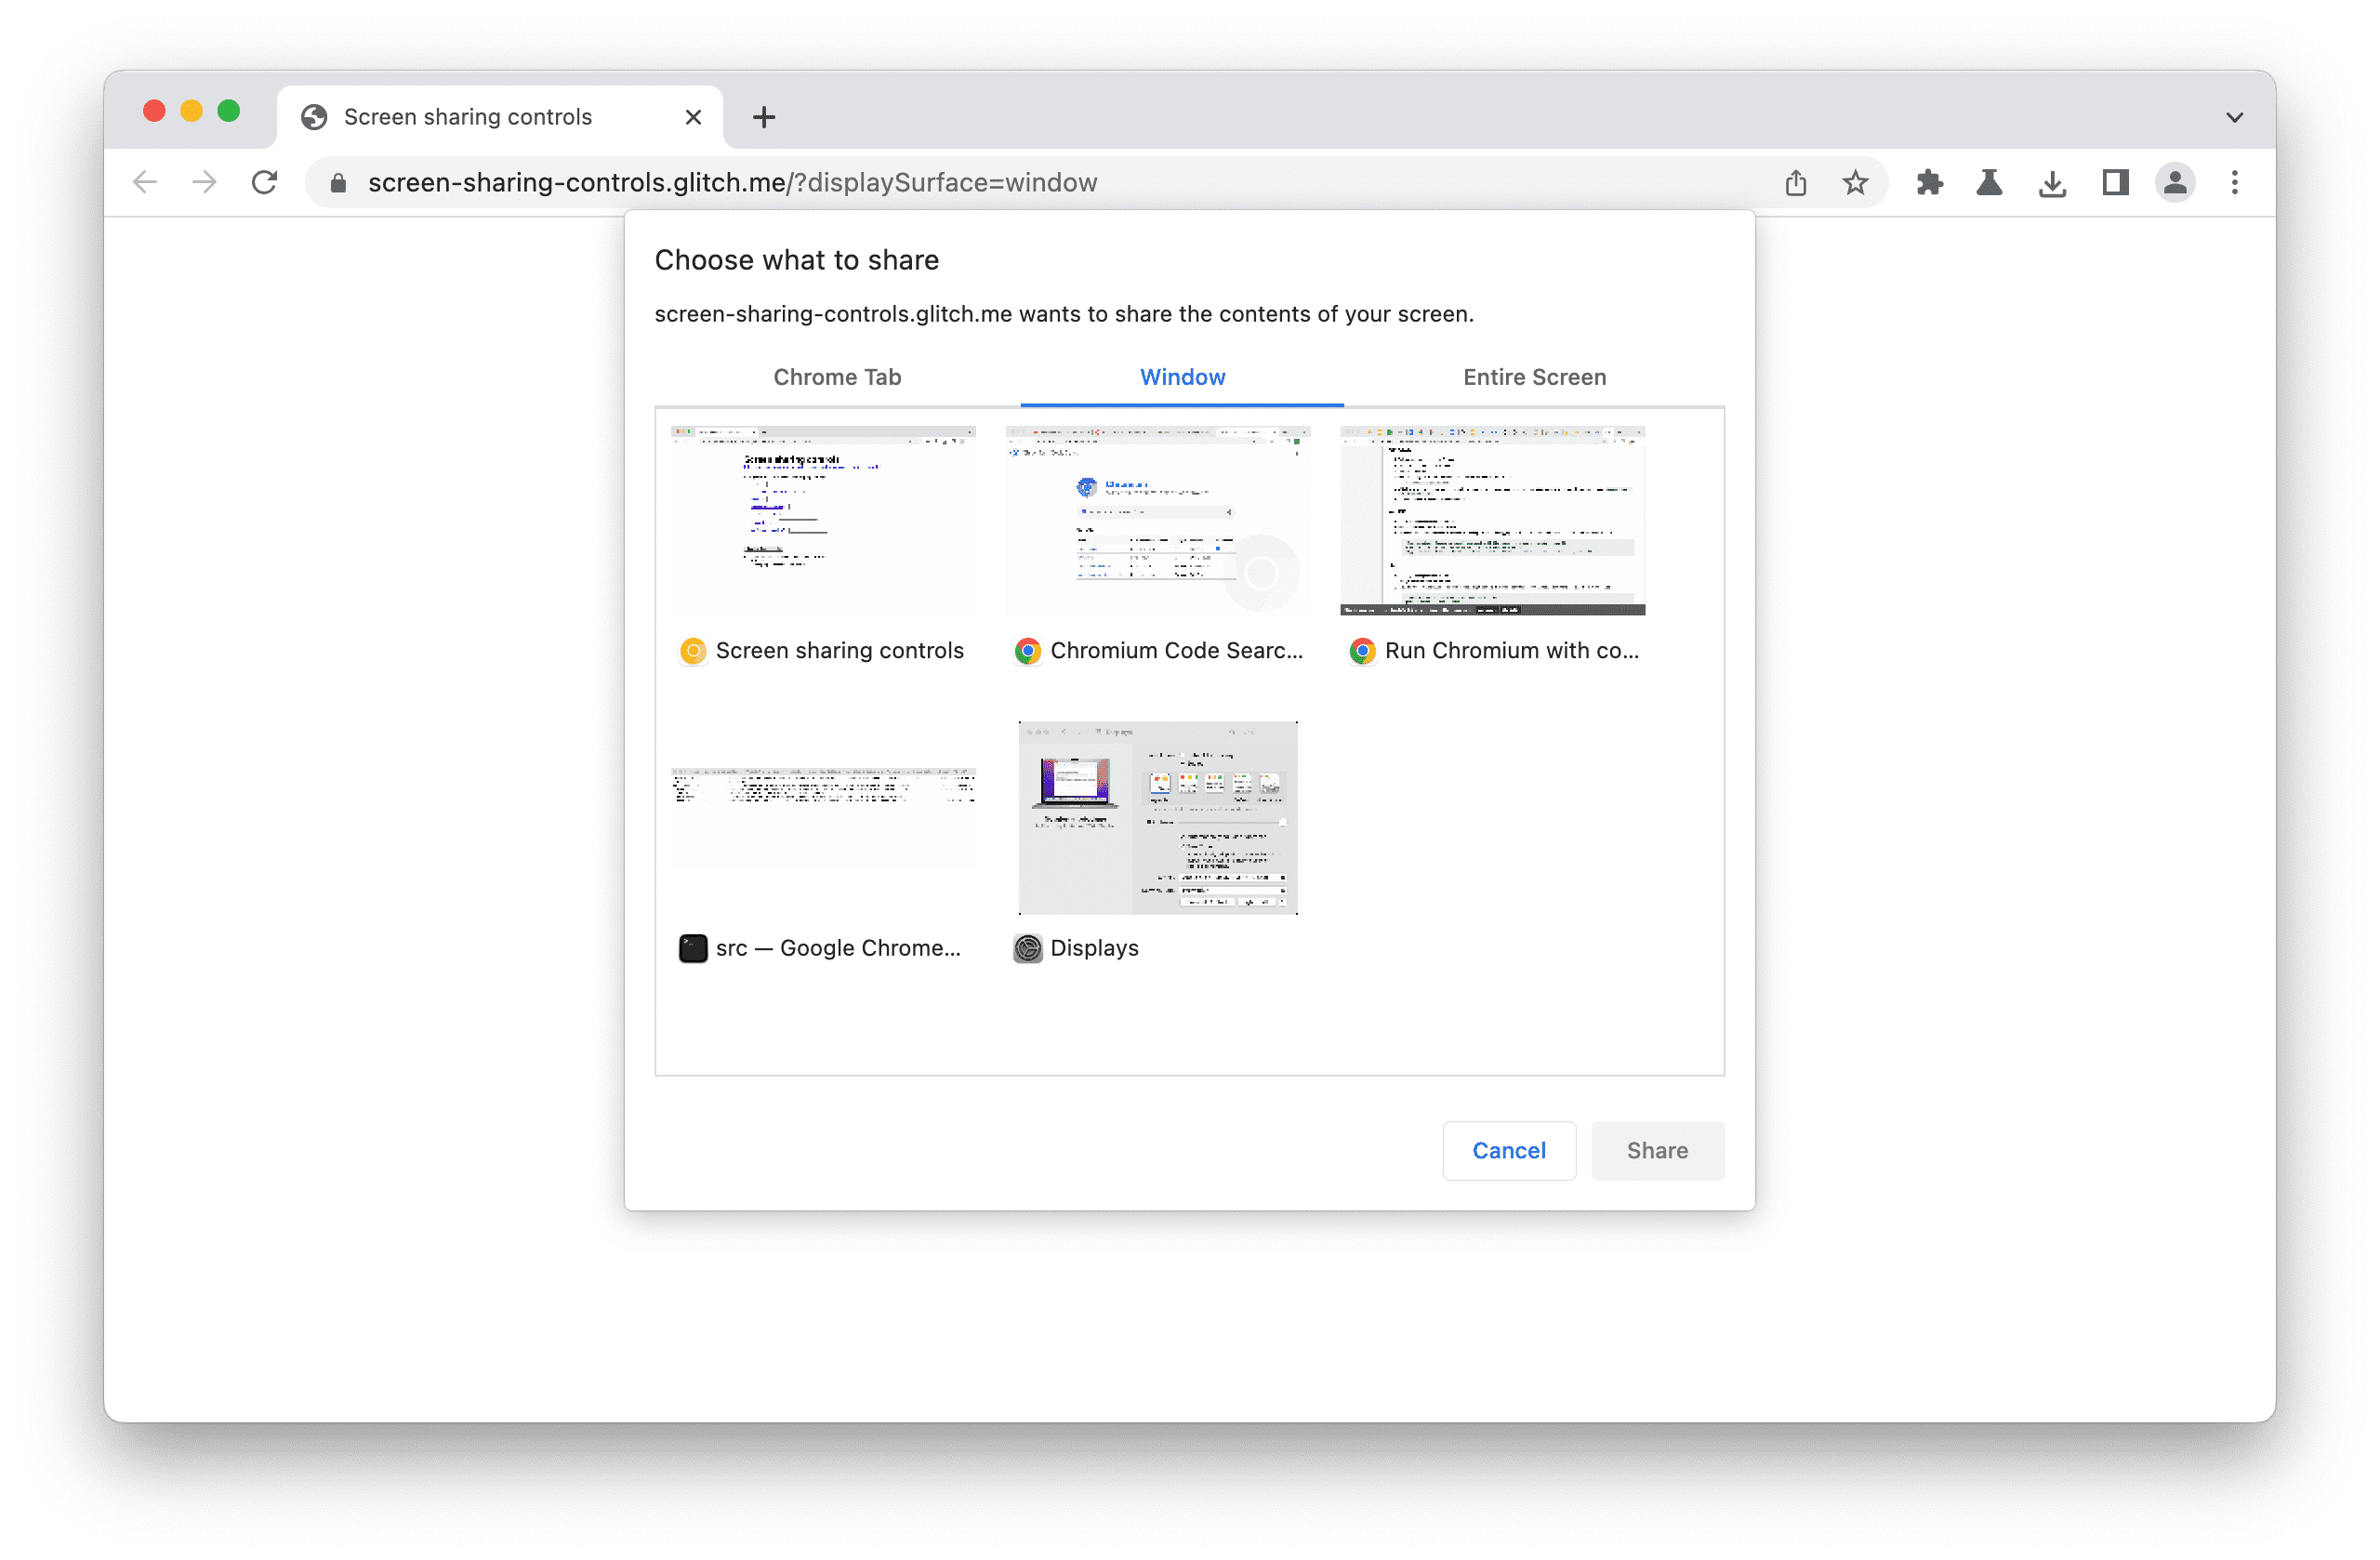The width and height of the screenshot is (2380, 1560).
Task: Click Displays system preference icon
Action: (1027, 947)
